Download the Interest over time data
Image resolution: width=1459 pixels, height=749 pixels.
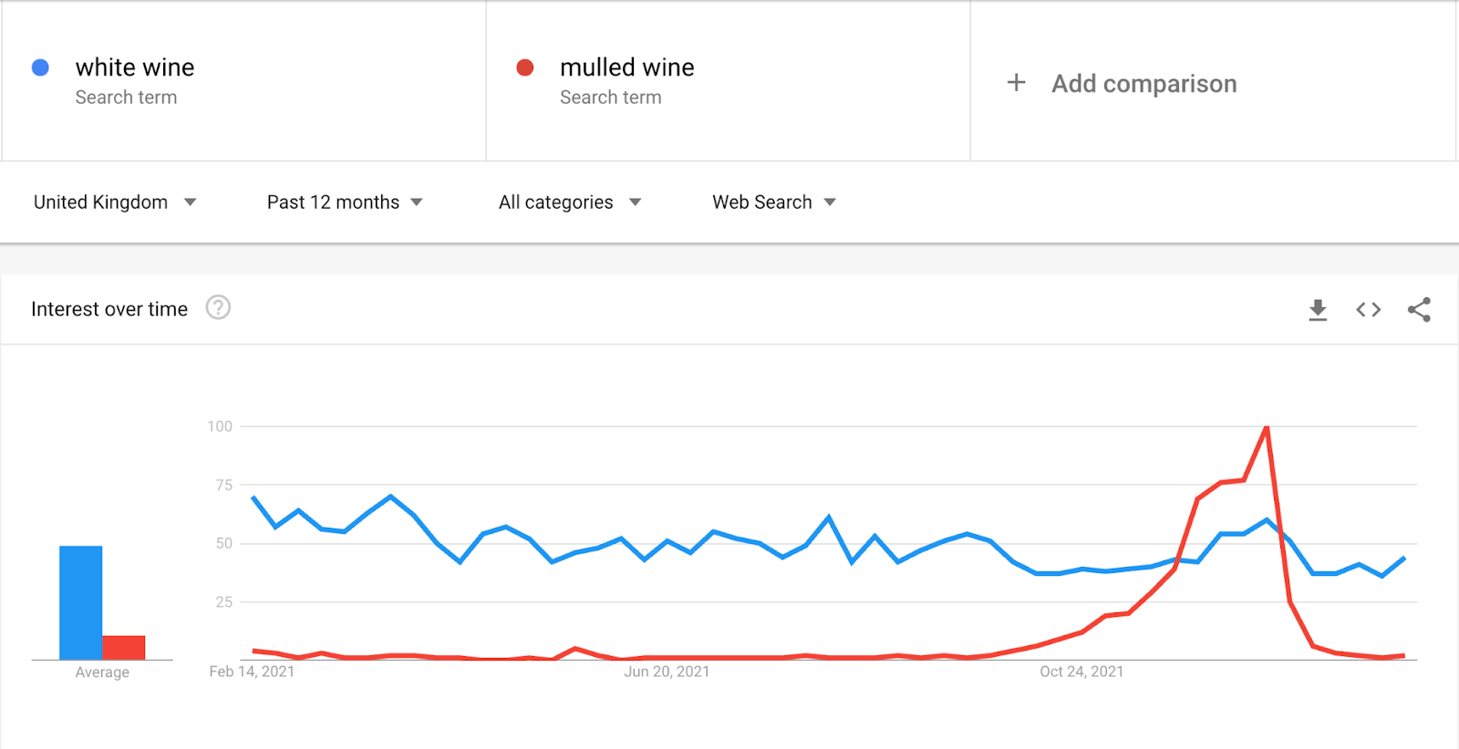tap(1318, 310)
